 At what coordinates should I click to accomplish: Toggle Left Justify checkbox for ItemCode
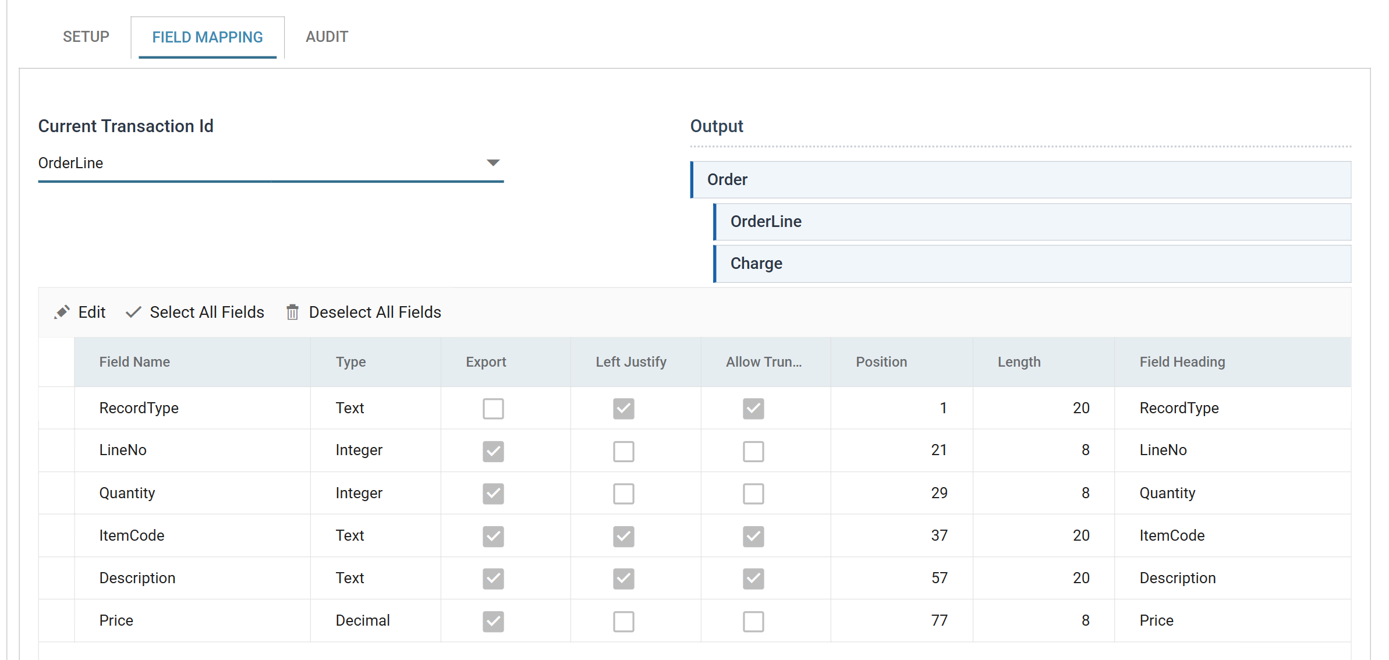click(623, 536)
